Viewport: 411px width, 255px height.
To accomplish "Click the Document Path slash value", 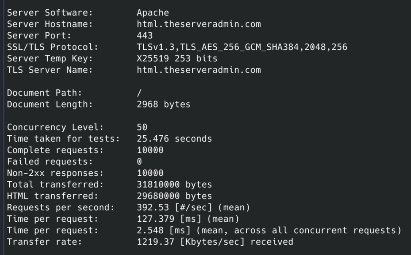I will [x=139, y=93].
